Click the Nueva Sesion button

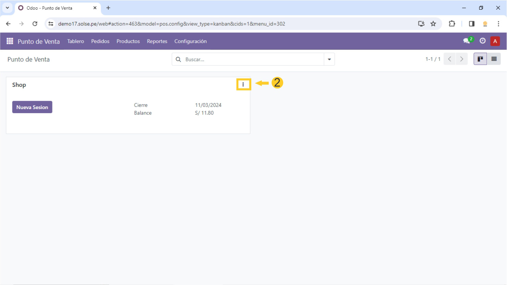tap(32, 107)
